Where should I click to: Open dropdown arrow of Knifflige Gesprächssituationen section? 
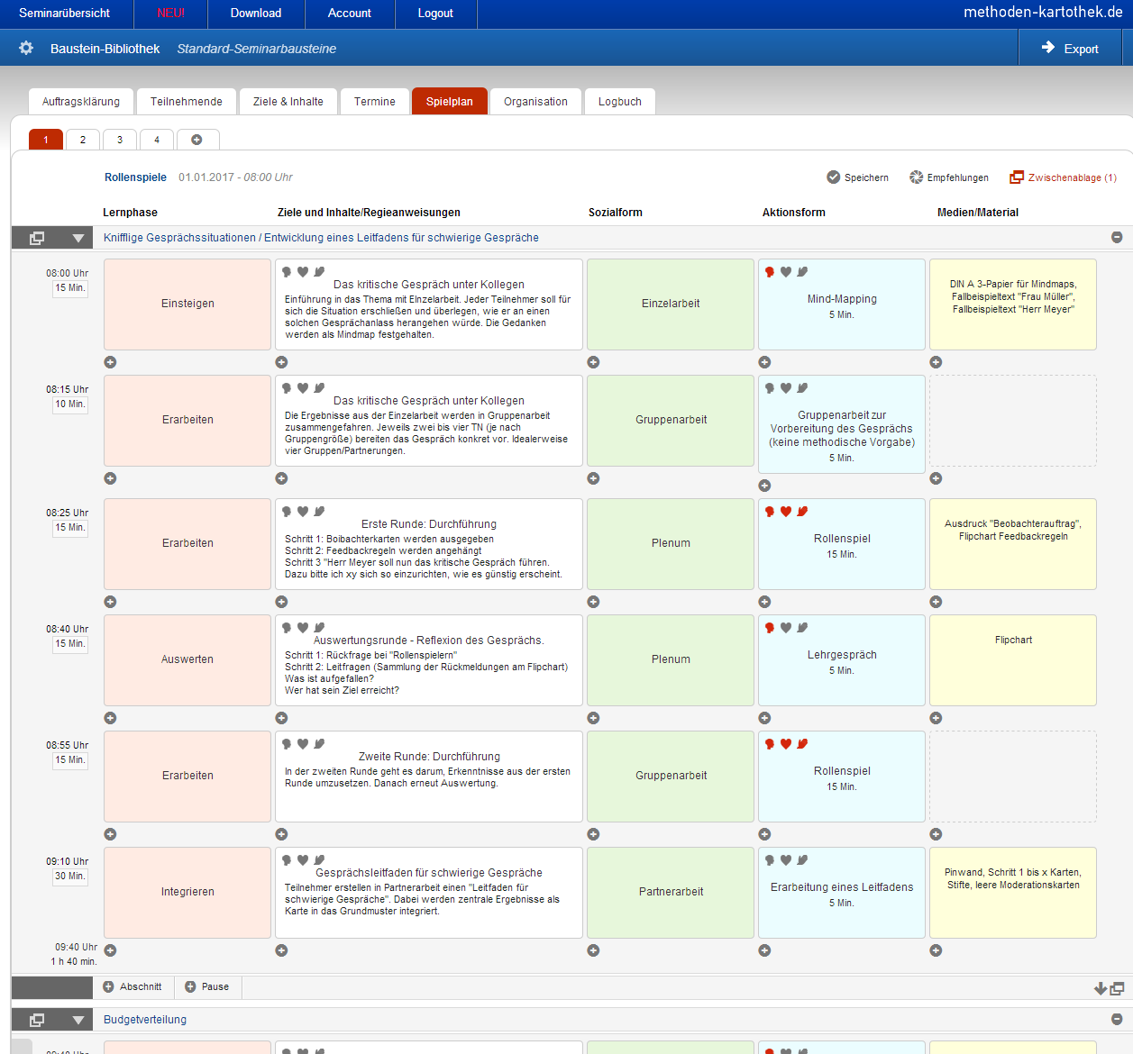(x=78, y=238)
